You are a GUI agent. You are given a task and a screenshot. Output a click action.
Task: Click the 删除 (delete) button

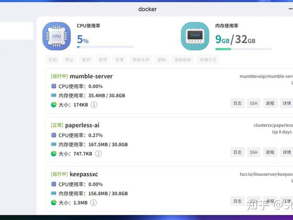point(162,60)
